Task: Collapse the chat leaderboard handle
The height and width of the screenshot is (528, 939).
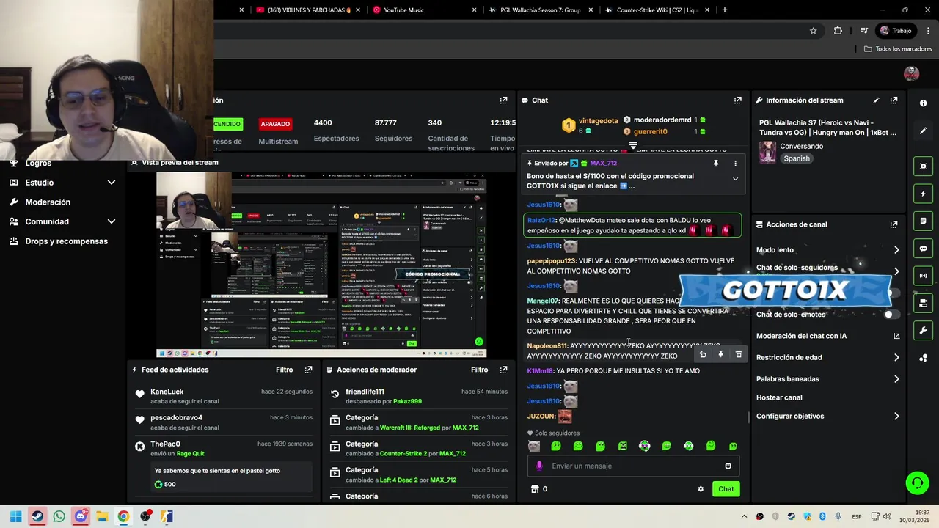Action: tap(633, 146)
